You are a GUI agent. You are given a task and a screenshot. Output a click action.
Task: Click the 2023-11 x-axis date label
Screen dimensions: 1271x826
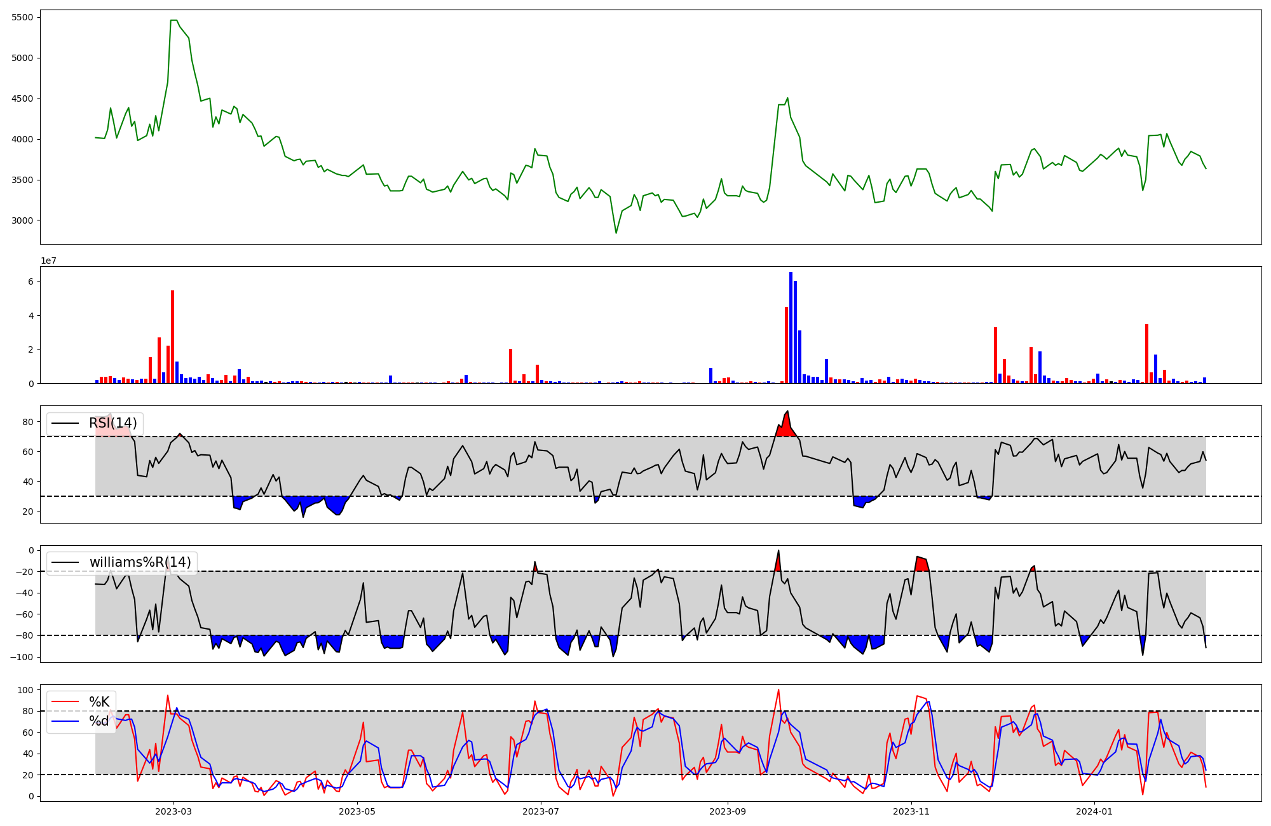pyautogui.click(x=911, y=811)
